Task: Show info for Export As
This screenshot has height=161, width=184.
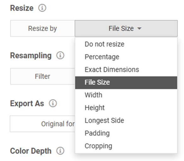Action: (x=53, y=103)
